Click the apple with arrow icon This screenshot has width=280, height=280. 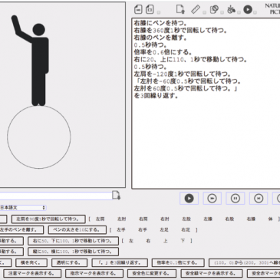[x=231, y=10]
